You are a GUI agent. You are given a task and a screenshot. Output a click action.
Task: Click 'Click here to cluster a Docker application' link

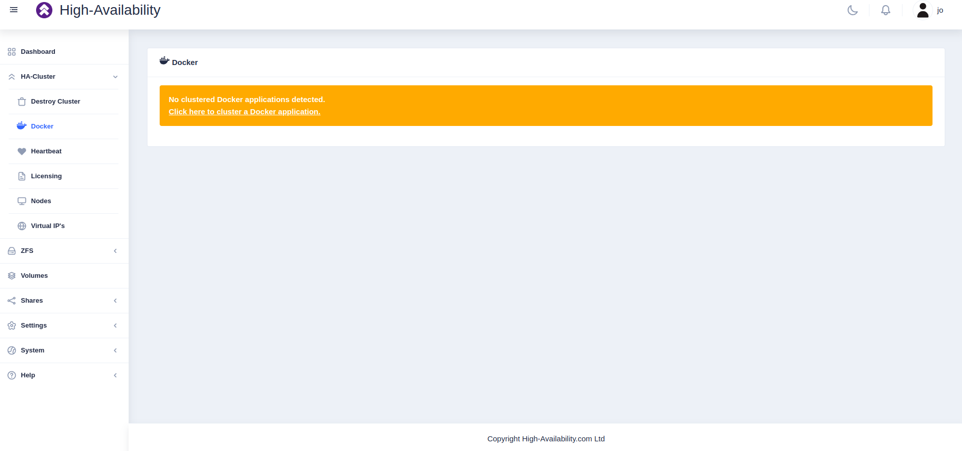point(245,112)
